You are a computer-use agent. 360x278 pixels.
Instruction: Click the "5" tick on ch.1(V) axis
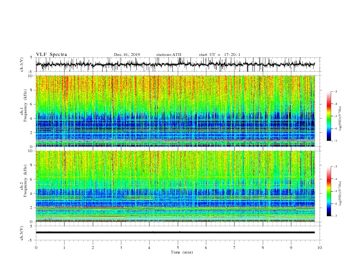tap(31, 57)
